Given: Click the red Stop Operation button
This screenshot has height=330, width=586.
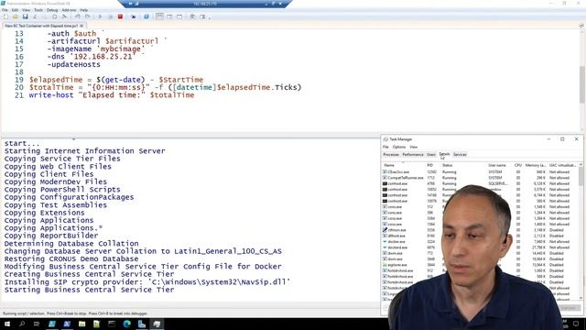Looking at the screenshot, I should pos(120,16).
